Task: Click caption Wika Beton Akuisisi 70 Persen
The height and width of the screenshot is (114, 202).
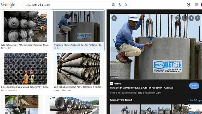Action: click(25, 45)
